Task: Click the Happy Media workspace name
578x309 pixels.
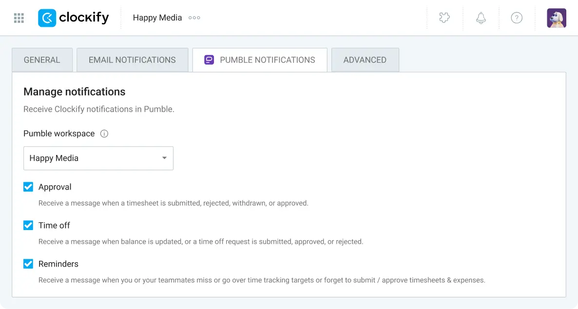Action: click(x=157, y=18)
